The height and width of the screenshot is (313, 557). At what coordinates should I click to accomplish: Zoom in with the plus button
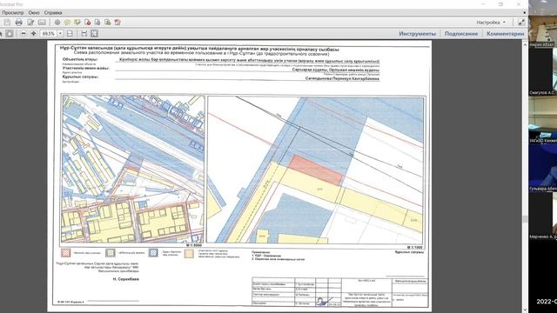click(x=33, y=33)
